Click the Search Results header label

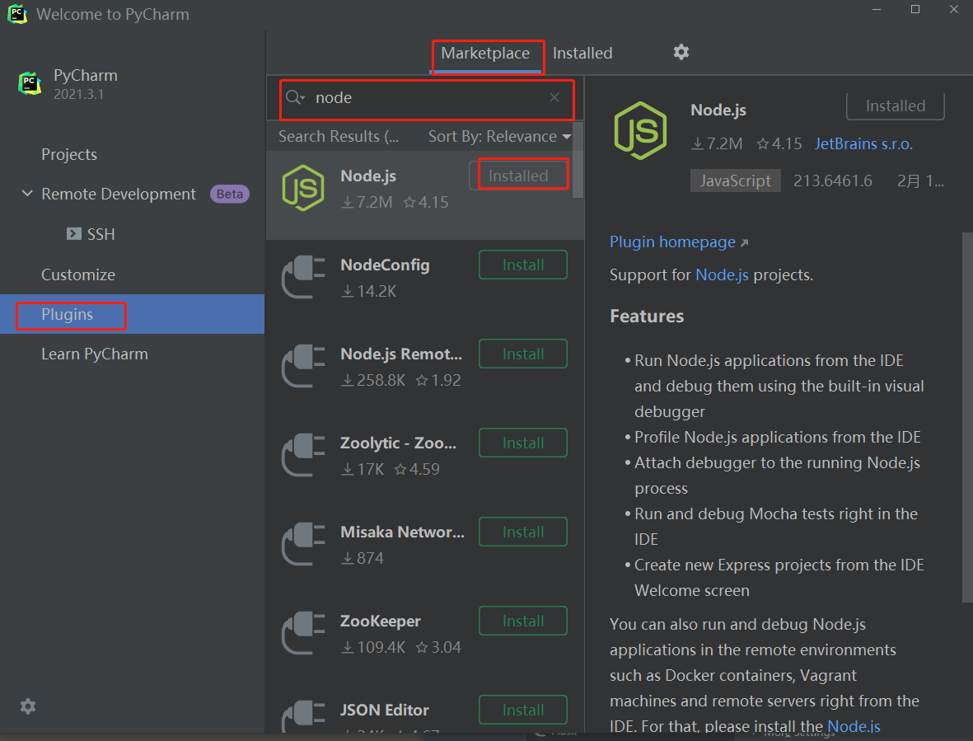point(339,137)
